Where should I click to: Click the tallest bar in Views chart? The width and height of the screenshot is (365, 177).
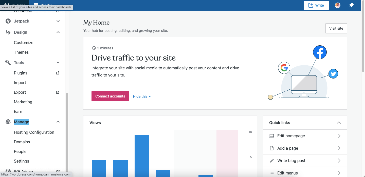[142, 156]
